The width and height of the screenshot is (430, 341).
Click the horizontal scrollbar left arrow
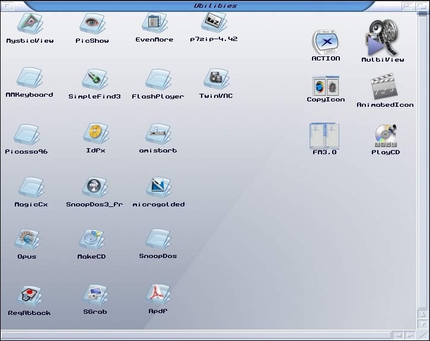pyautogui.click(x=398, y=335)
